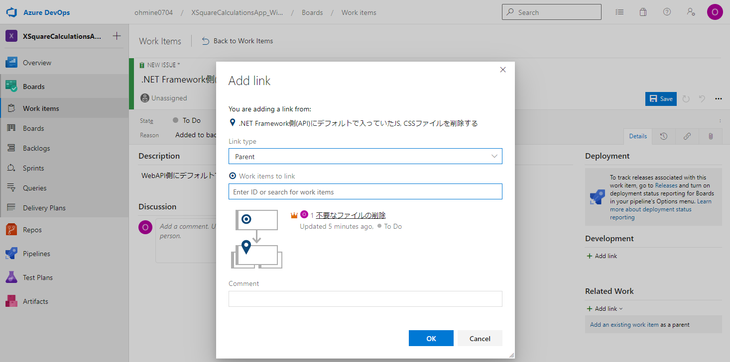Switch to the History tab
The height and width of the screenshot is (362, 730).
tap(664, 136)
